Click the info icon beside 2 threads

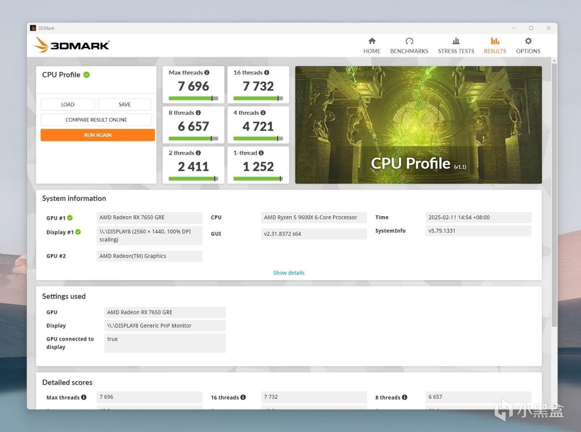tap(198, 153)
